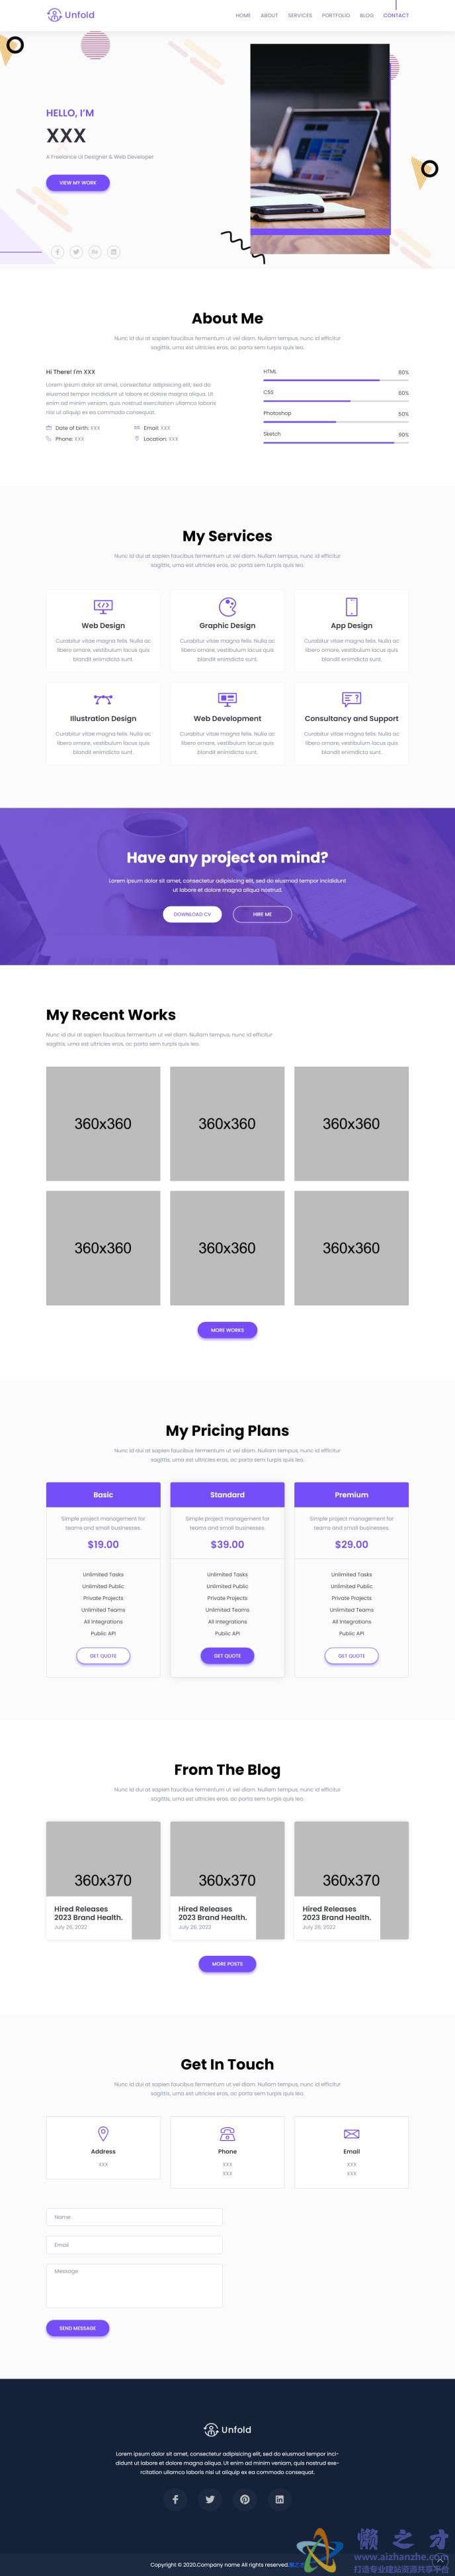Go to the Services nav link
Image resolution: width=455 pixels, height=2576 pixels.
[x=300, y=16]
